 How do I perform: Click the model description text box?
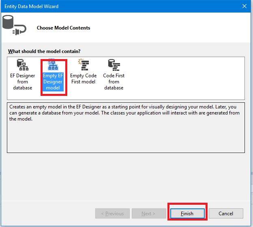click(126, 128)
